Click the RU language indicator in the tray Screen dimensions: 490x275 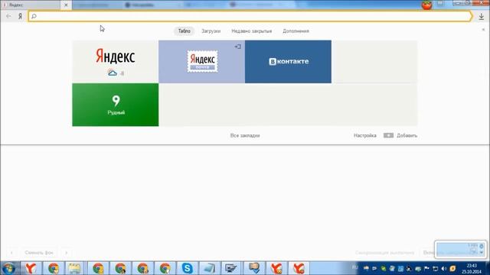pos(355,267)
